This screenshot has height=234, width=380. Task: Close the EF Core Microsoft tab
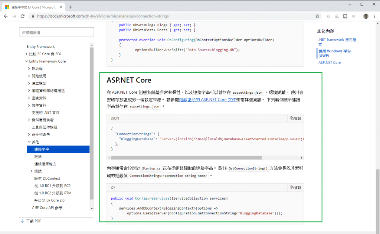(x=61, y=7)
